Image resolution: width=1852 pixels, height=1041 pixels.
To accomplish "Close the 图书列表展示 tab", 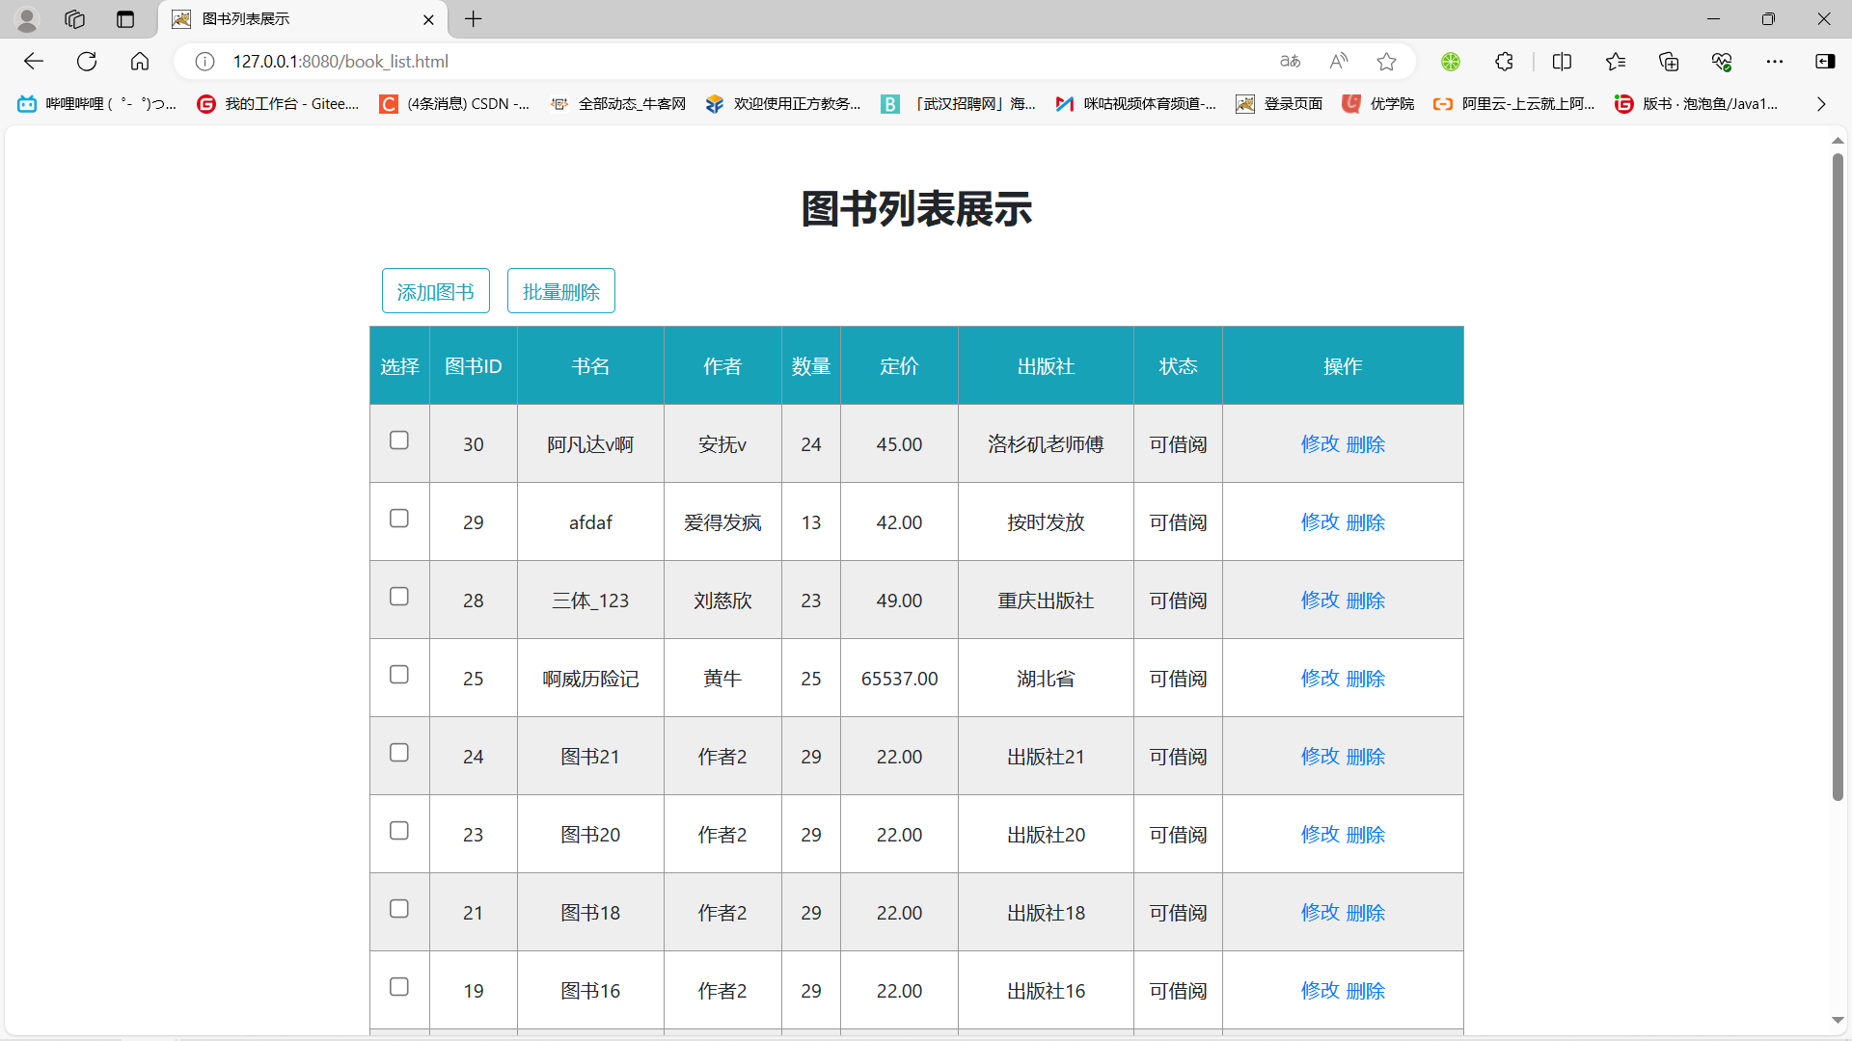I will [428, 19].
